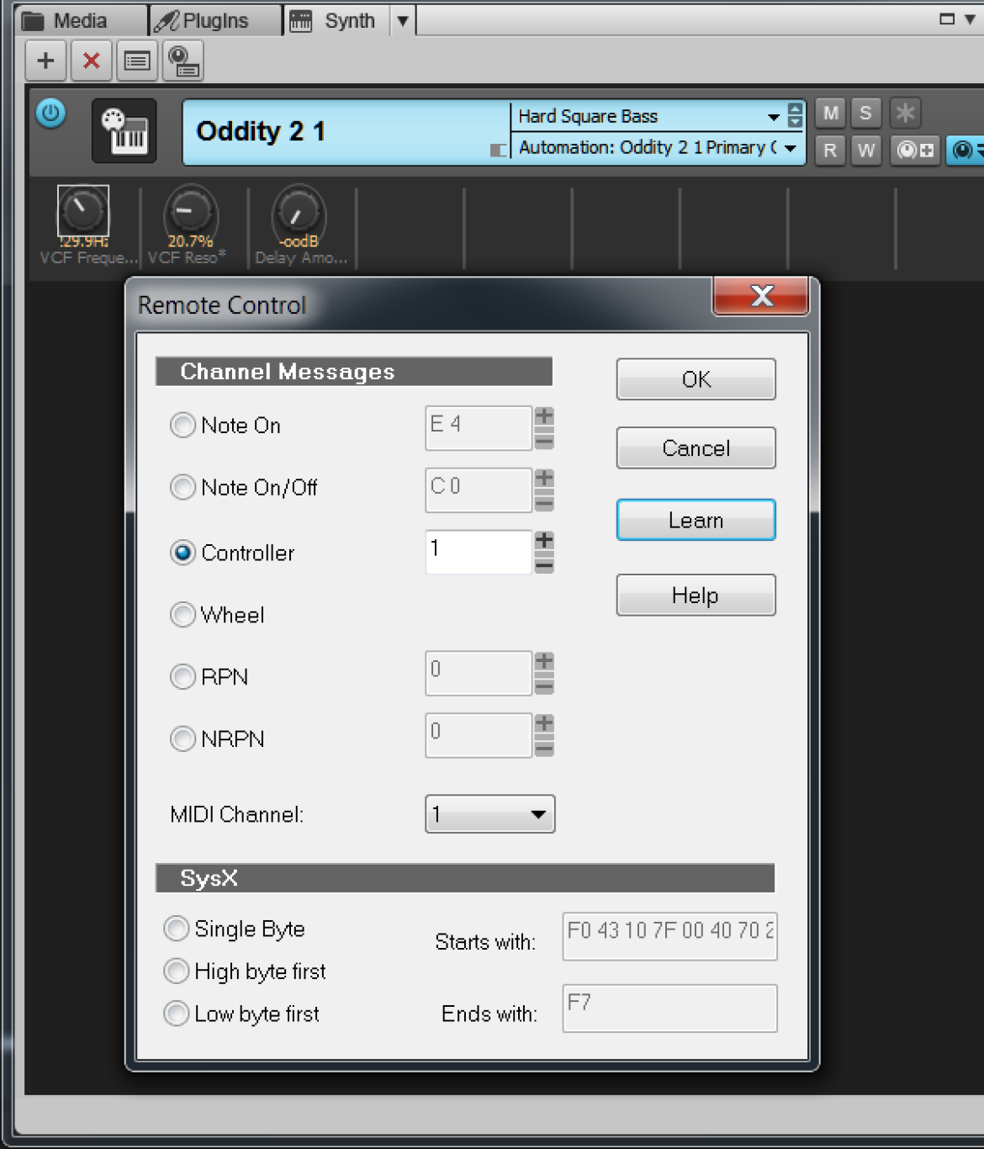Image resolution: width=984 pixels, height=1149 pixels.
Task: Open synth properties list icon in rack toolbar
Action: (137, 61)
